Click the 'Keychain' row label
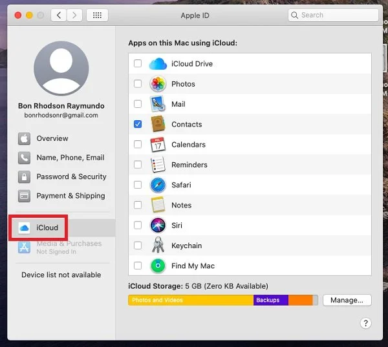The height and width of the screenshot is (347, 388). pyautogui.click(x=187, y=246)
